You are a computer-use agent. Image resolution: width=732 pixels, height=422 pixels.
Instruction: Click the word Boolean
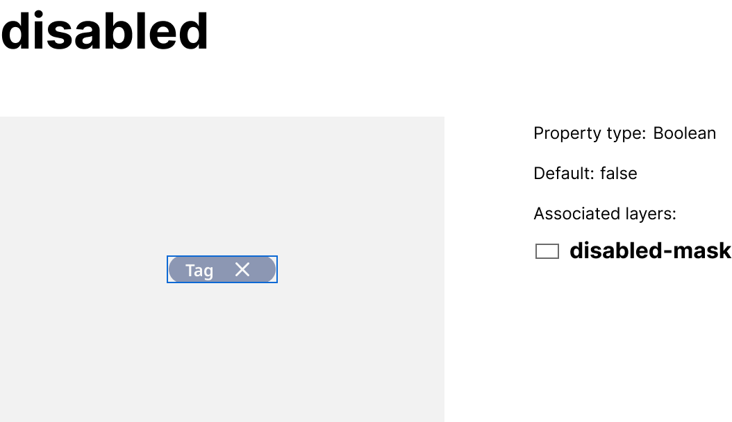[684, 133]
